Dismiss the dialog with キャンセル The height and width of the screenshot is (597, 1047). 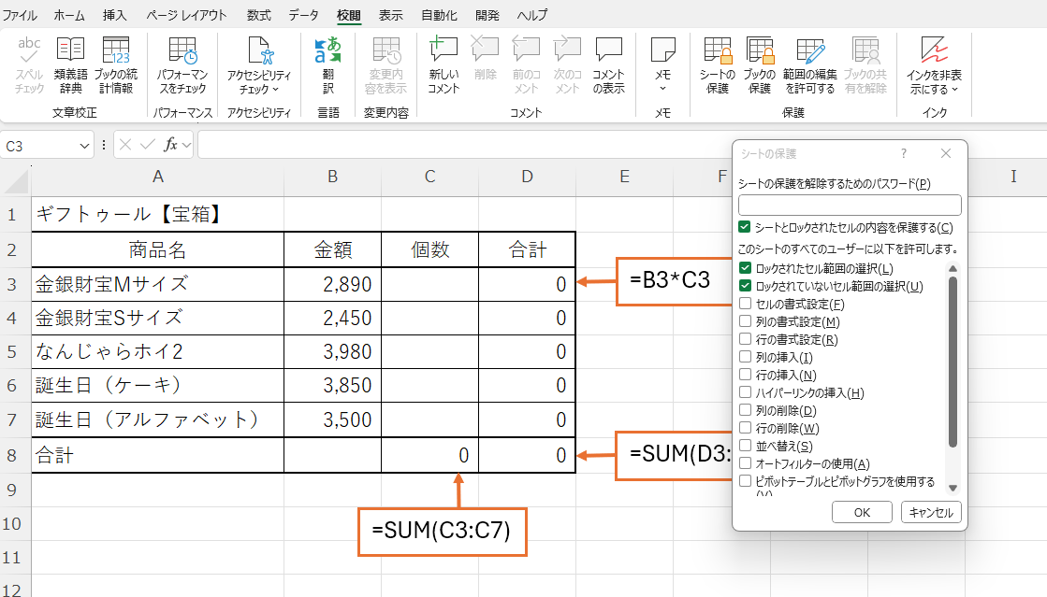pyautogui.click(x=930, y=512)
